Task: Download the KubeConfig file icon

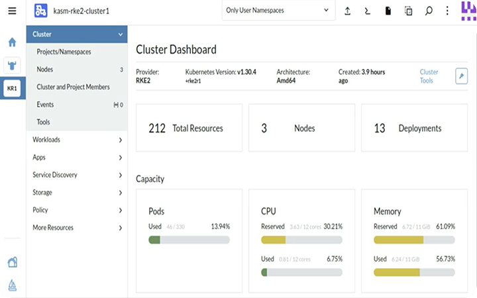Action: pos(388,11)
